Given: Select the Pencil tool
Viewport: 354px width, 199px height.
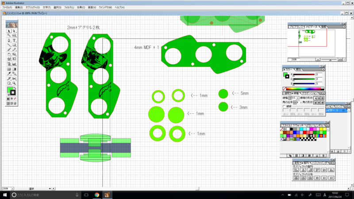Looking at the screenshot, I should coord(14,50).
